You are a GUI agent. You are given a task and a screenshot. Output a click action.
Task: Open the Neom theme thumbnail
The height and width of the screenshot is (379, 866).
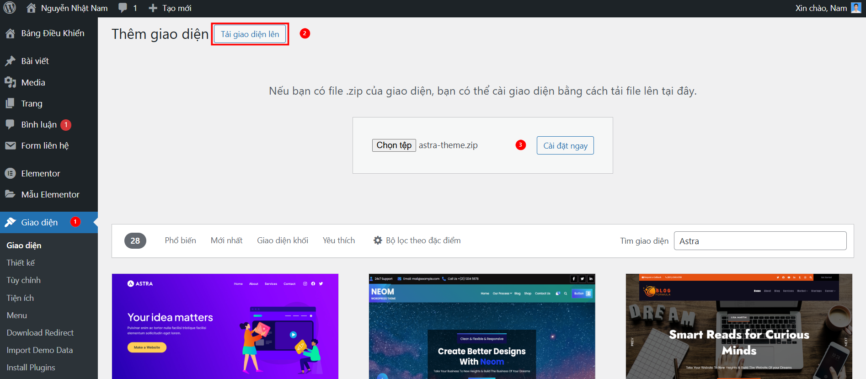click(482, 326)
